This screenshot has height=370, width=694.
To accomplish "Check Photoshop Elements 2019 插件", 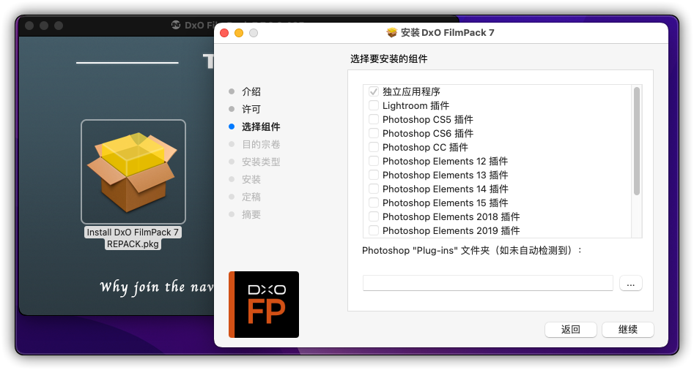I will (x=374, y=231).
